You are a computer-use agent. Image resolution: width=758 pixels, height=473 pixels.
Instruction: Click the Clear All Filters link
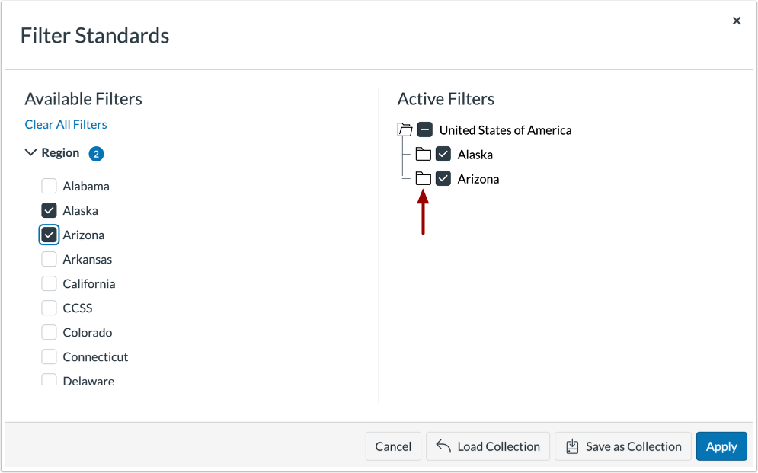66,124
